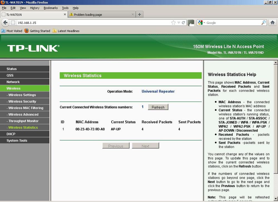The height and width of the screenshot is (202, 278).
Task: Click the Current Status column header
Action: pos(123,122)
